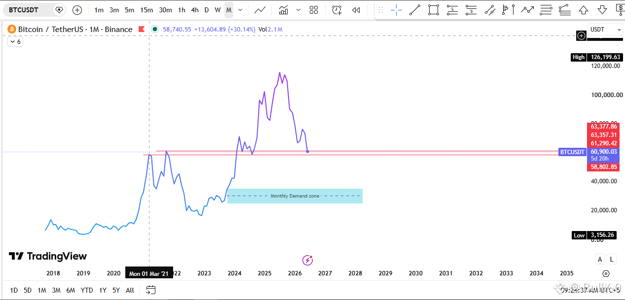
Task: Open the USDT currency dropdown
Action: pos(605,30)
